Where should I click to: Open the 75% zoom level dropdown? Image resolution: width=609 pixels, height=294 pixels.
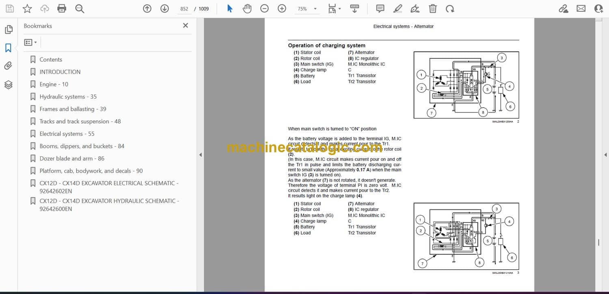pos(315,9)
